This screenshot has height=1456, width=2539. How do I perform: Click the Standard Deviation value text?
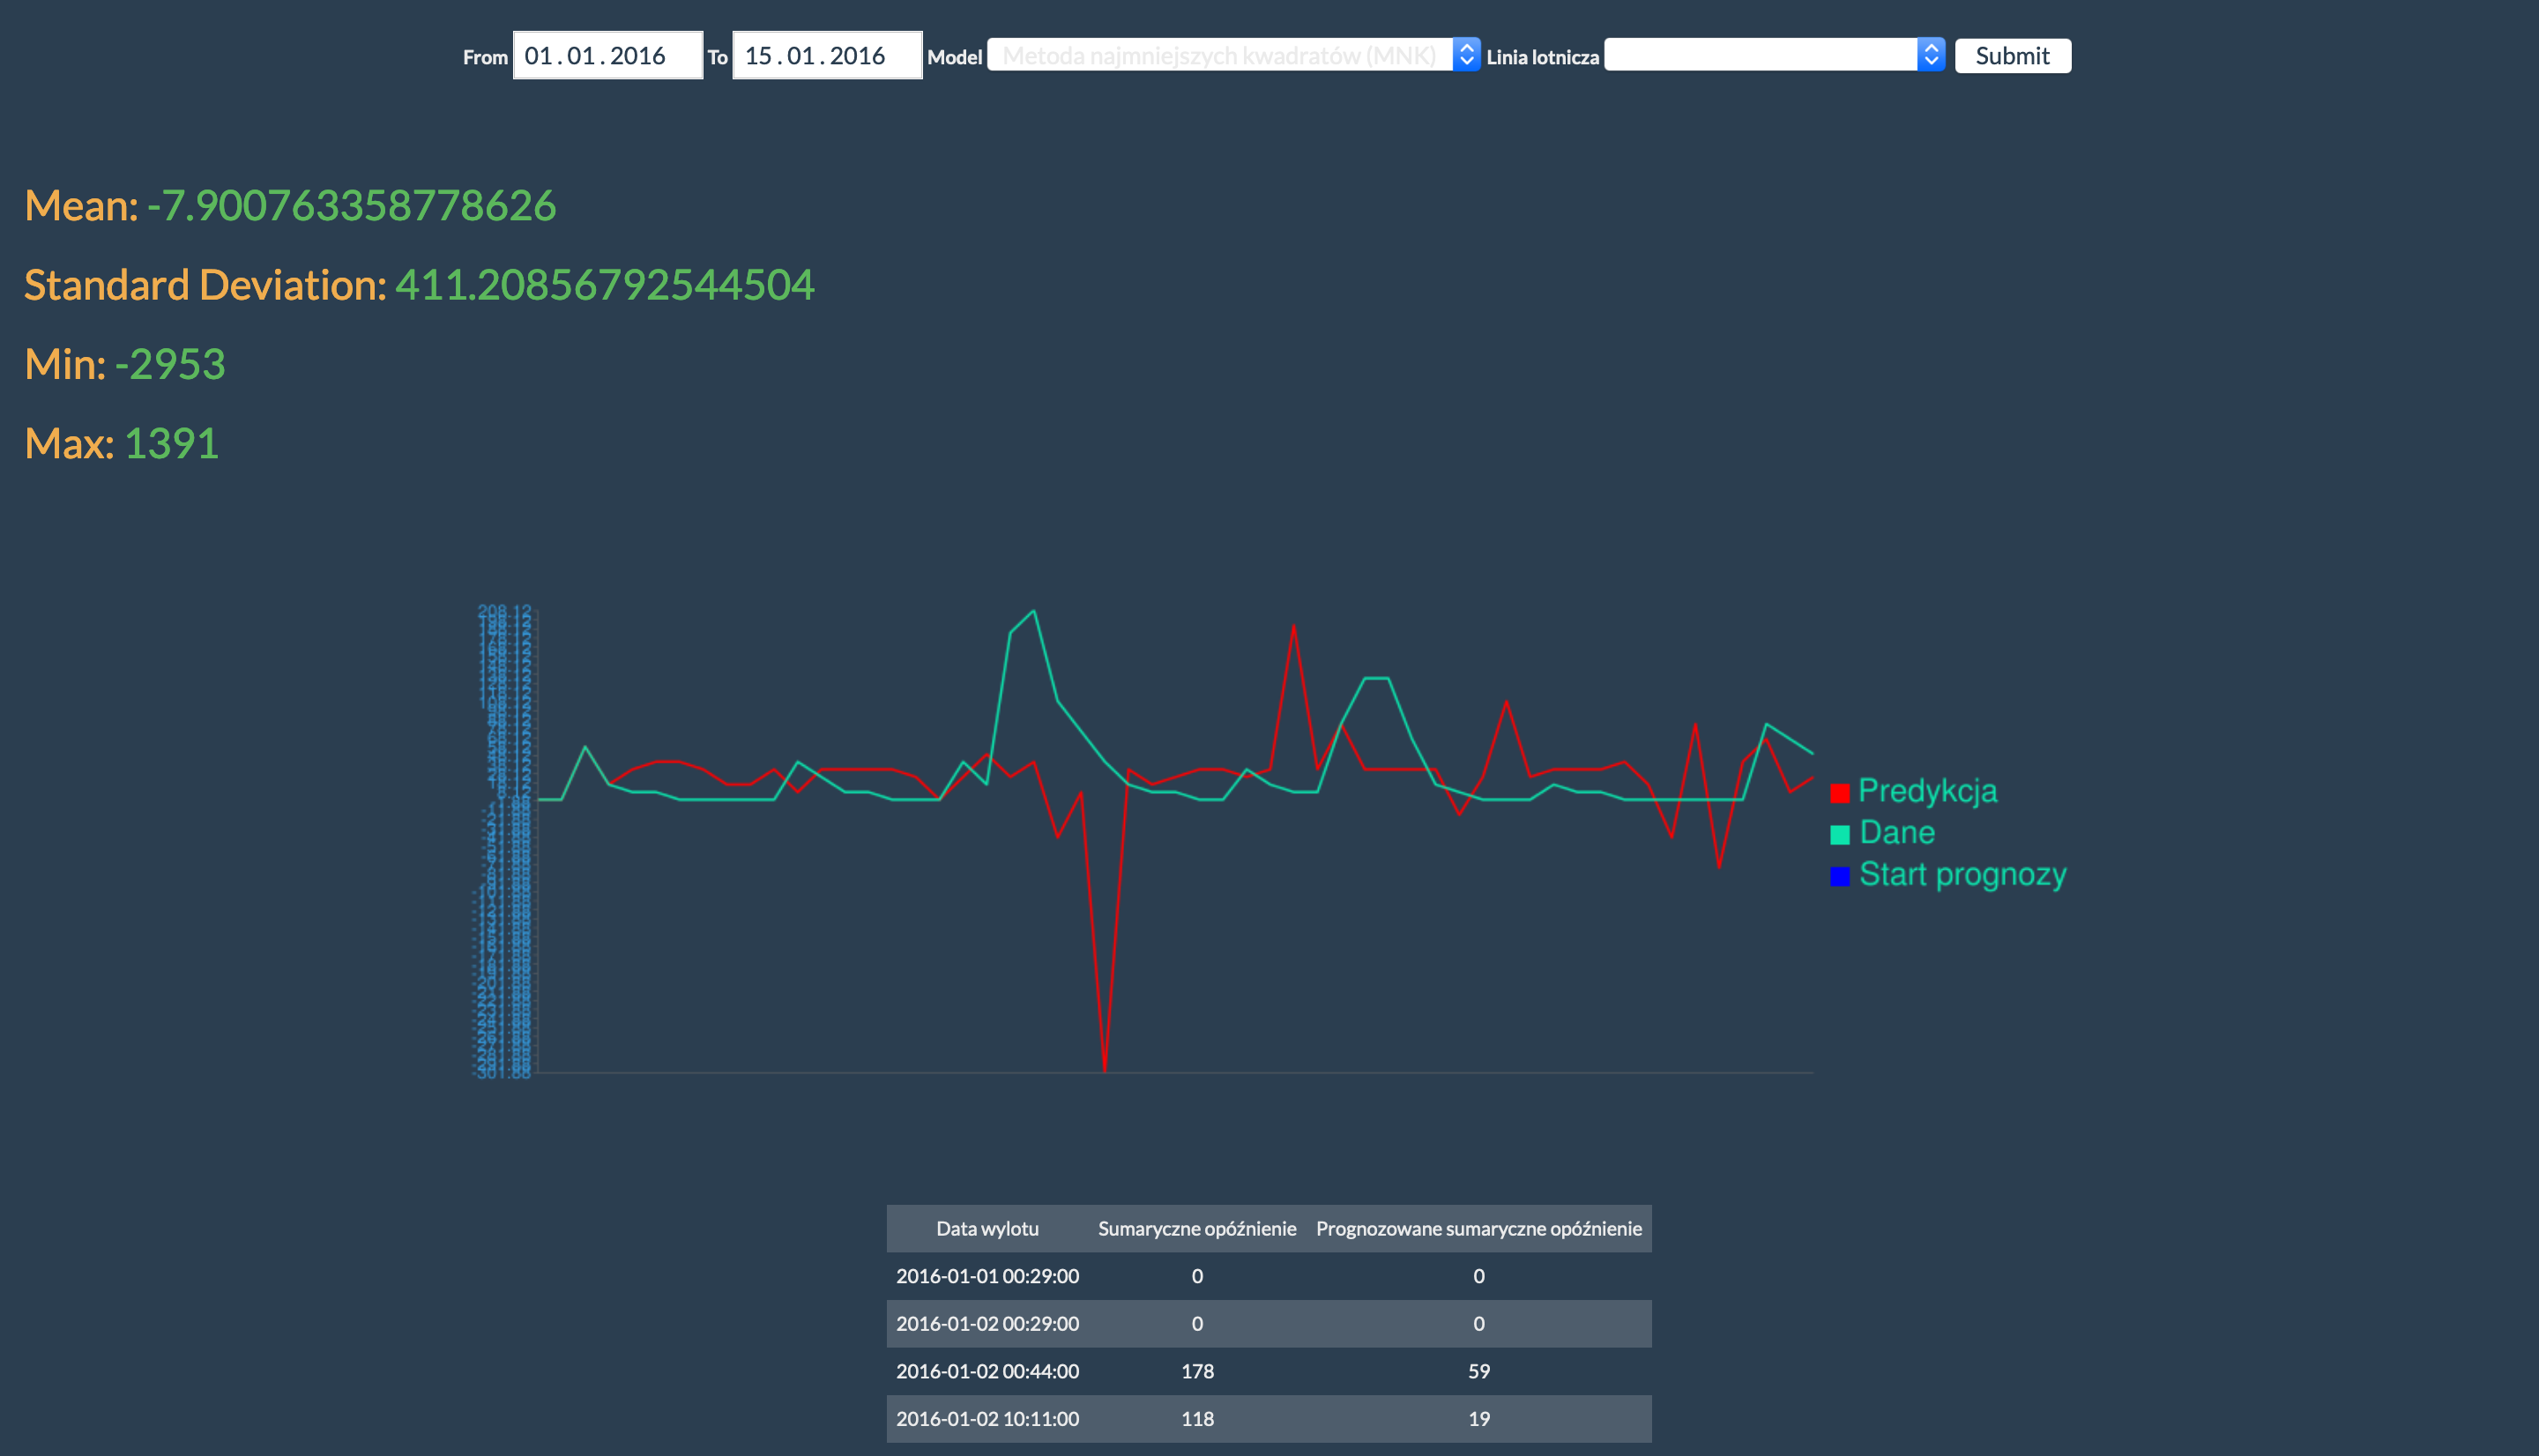coord(604,285)
